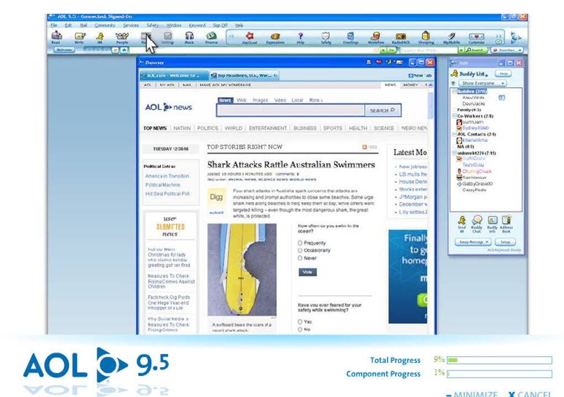Image resolution: width=564 pixels, height=397 pixels.
Task: Click the purple question-mark Help toolbar icon
Action: coord(300,38)
